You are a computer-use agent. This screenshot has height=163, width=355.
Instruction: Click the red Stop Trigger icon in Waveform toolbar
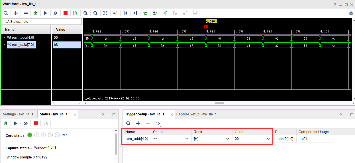(x=66, y=13)
